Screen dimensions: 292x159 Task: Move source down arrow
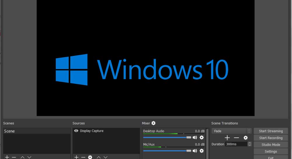pos(106,157)
